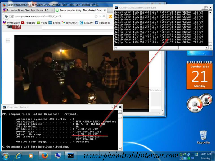
Task: Click the memory meter gadget small dial
Action: (206, 99)
